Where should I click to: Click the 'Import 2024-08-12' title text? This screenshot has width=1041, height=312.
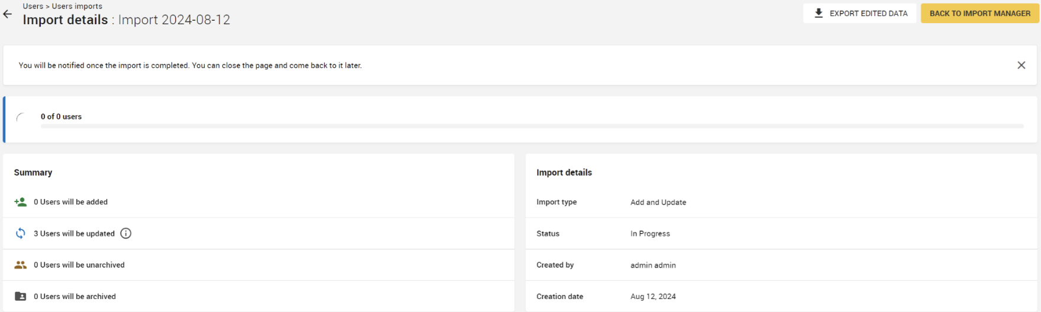point(174,19)
